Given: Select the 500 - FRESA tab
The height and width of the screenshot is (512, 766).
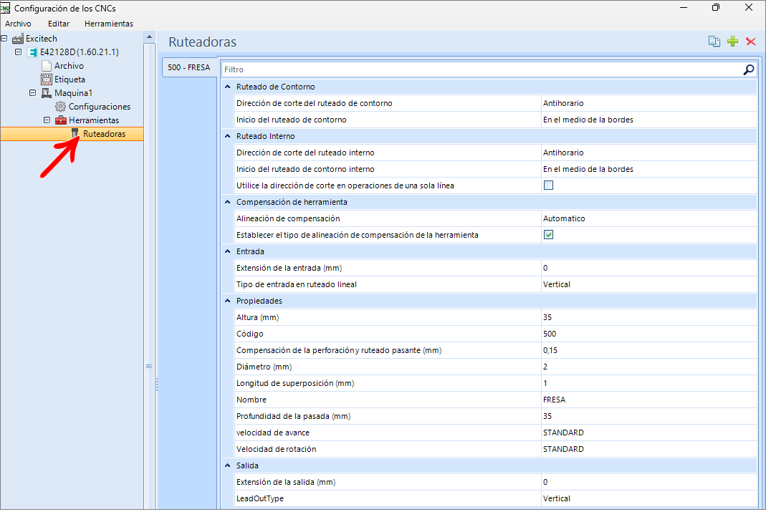Looking at the screenshot, I should (188, 67).
